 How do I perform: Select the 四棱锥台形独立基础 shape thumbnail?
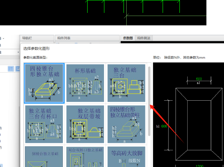[44, 83]
